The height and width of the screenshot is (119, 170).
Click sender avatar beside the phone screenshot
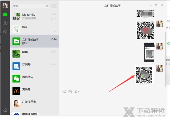point(159,46)
